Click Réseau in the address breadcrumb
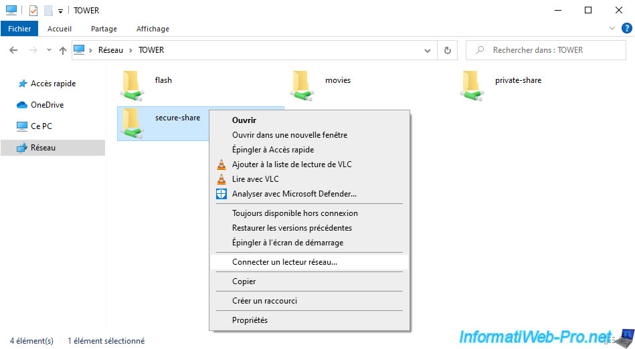The image size is (635, 349). coord(110,50)
